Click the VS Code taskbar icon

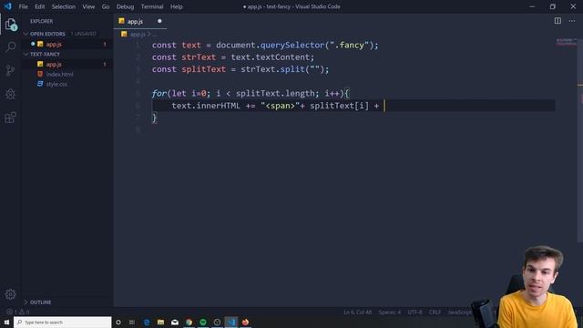(x=231, y=322)
